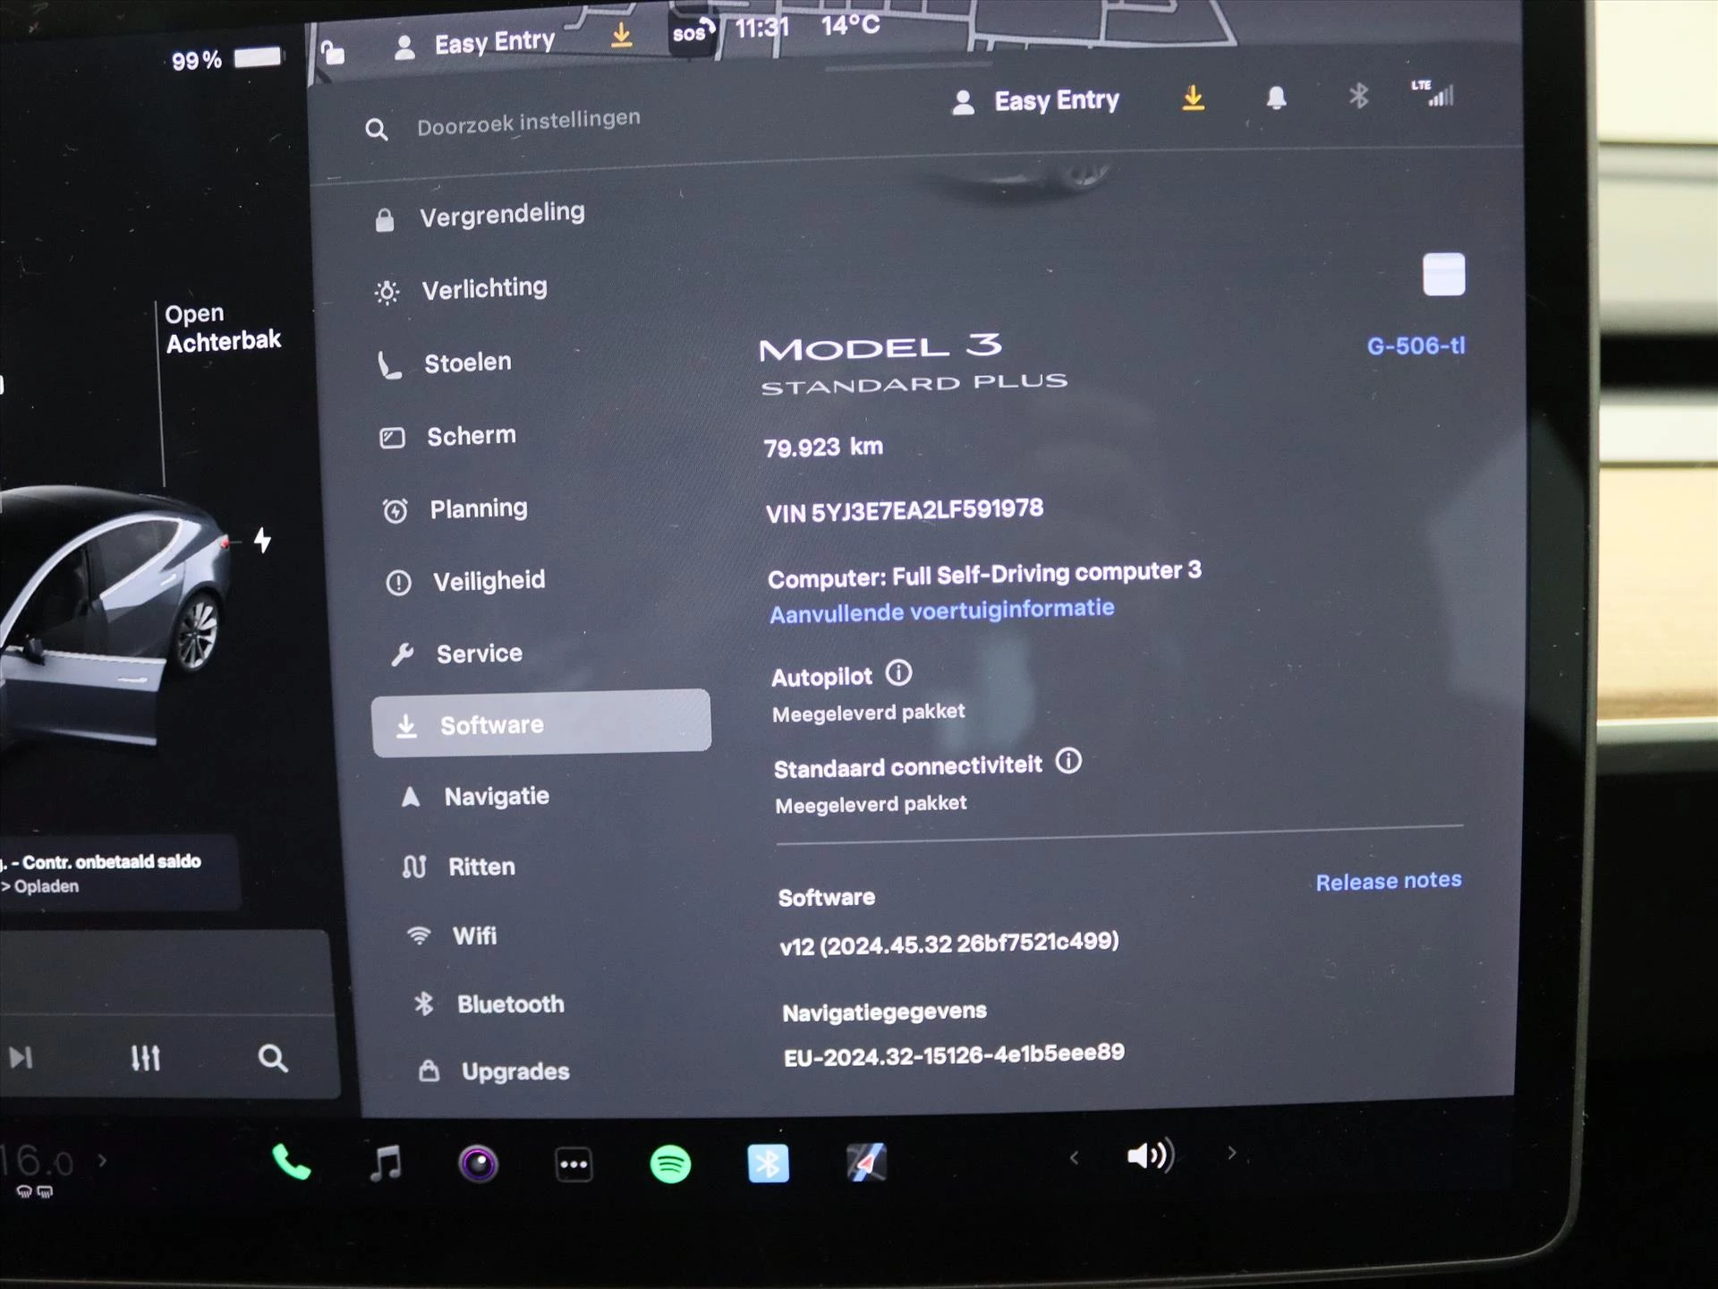1718x1289 pixels.
Task: Tap navigation data EU-2024.32-15126 text
Action: coord(954,1054)
